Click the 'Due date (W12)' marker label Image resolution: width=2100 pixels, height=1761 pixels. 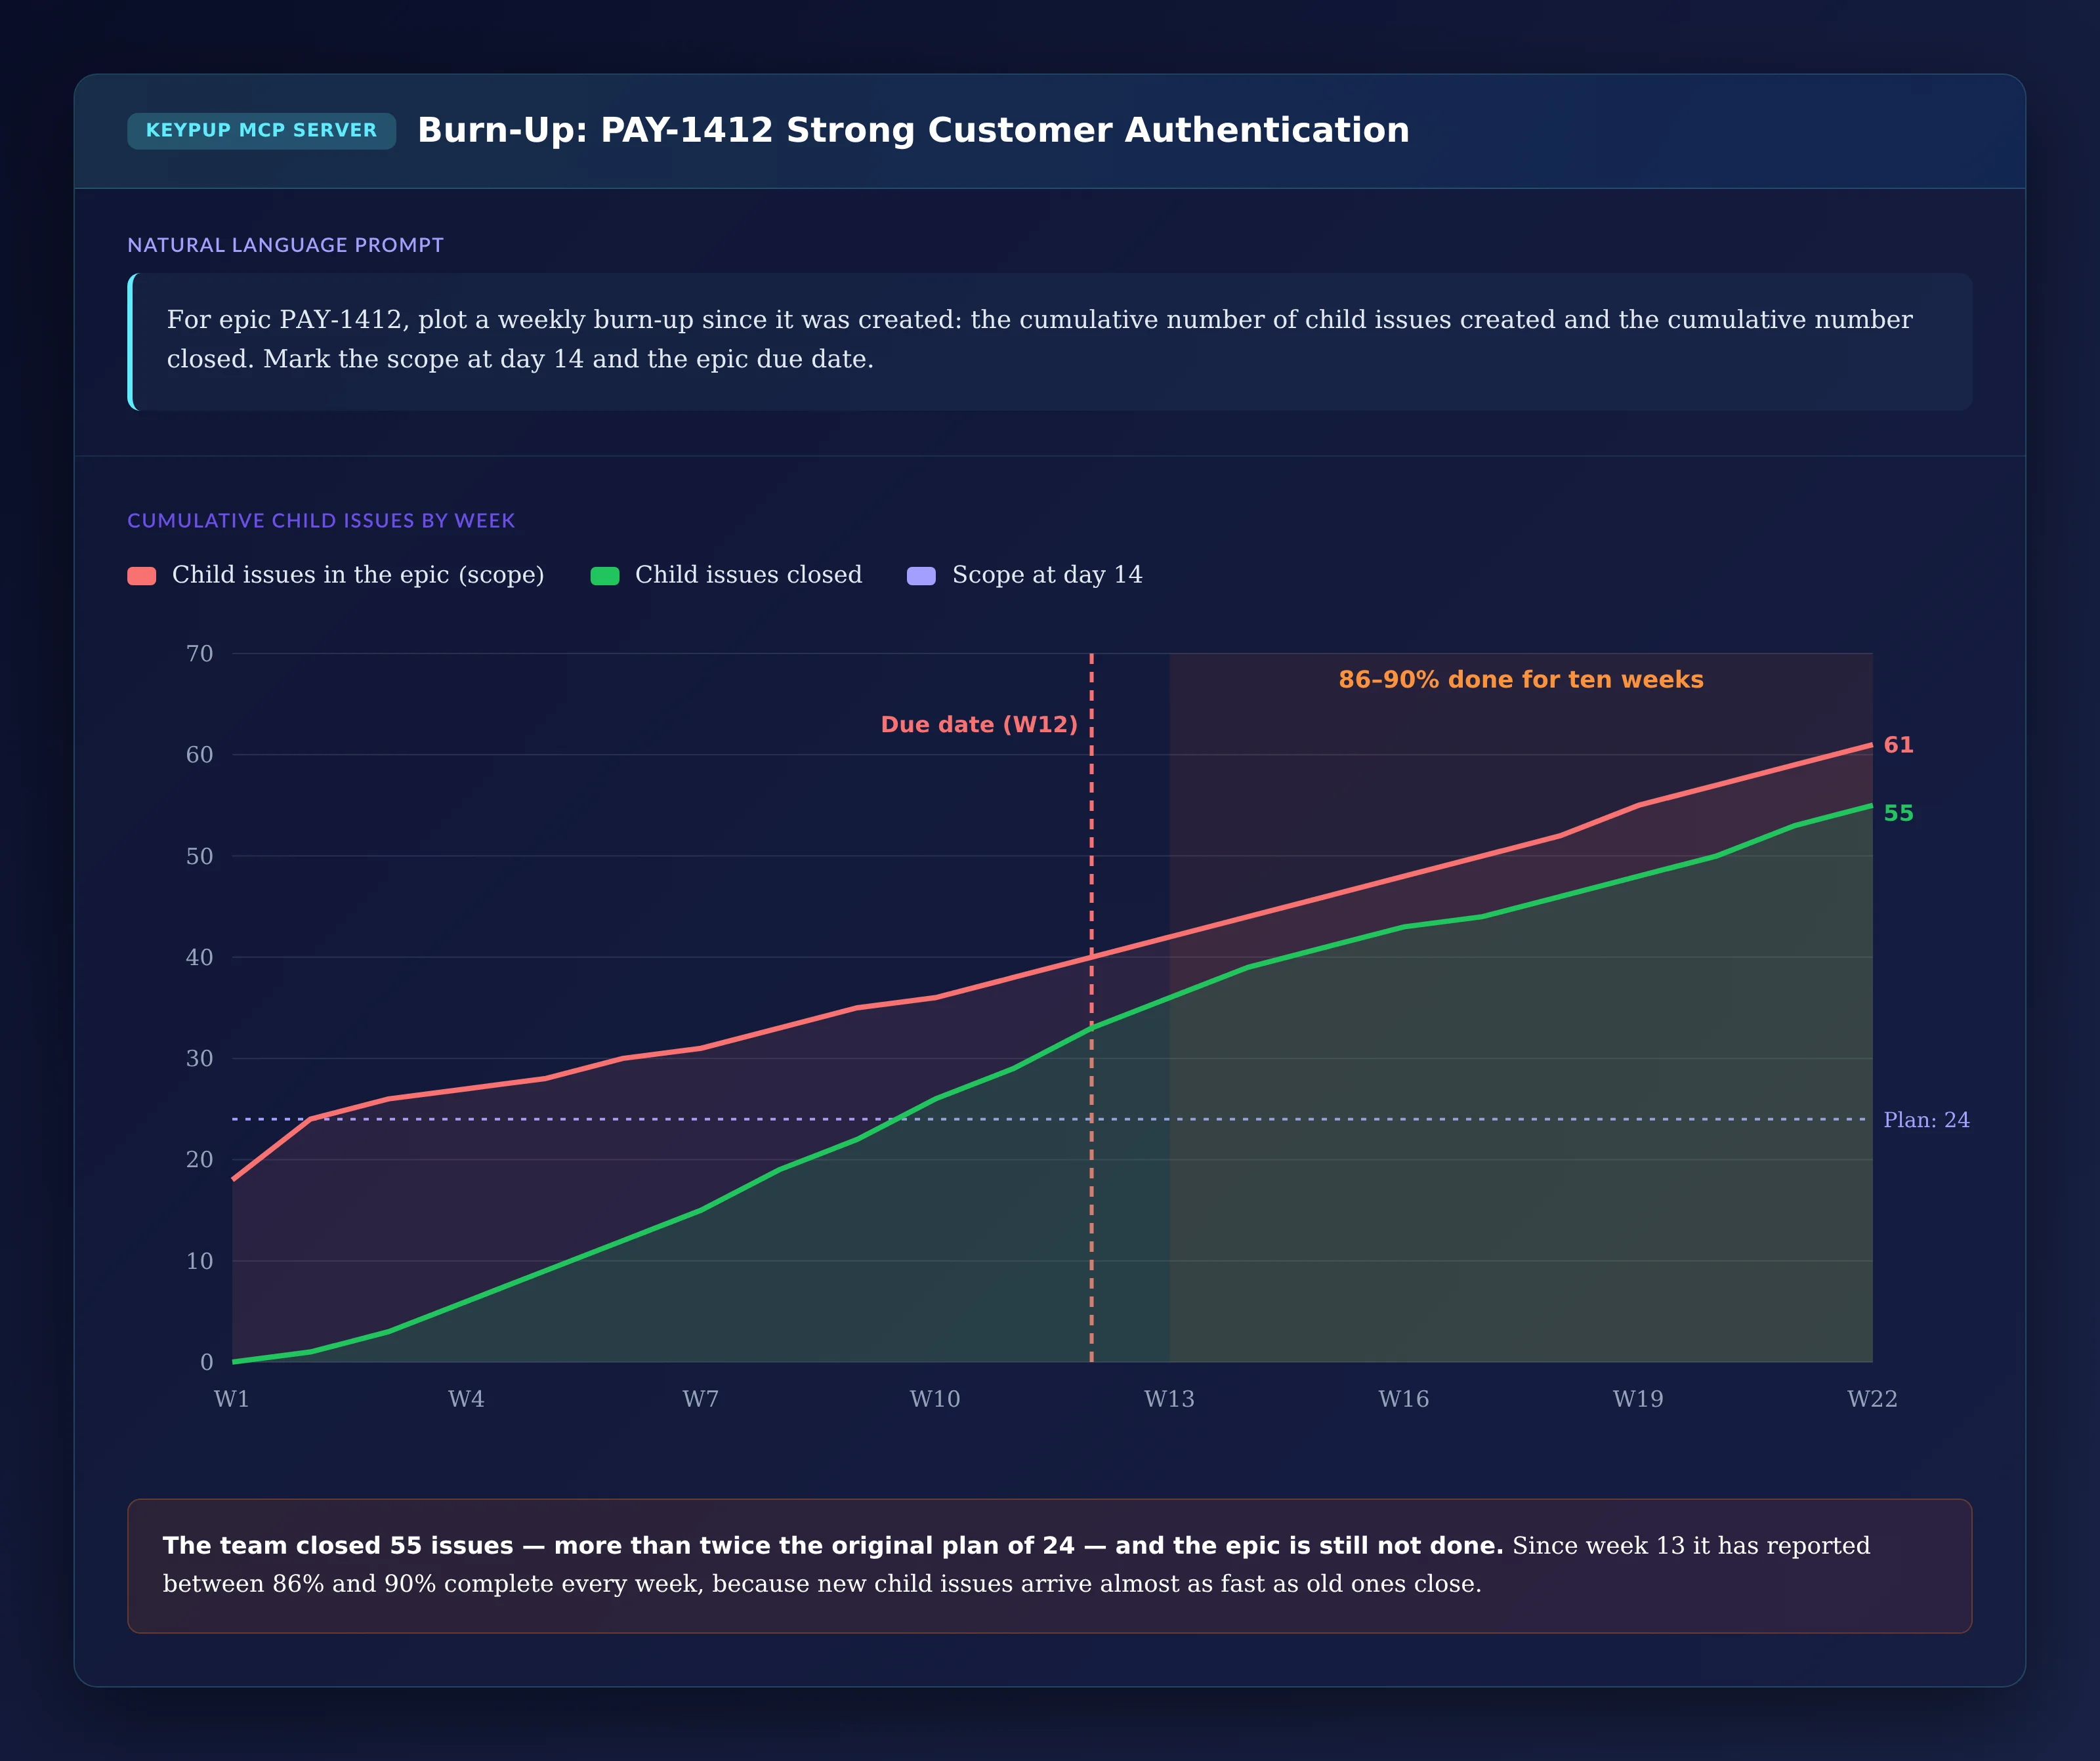(979, 725)
